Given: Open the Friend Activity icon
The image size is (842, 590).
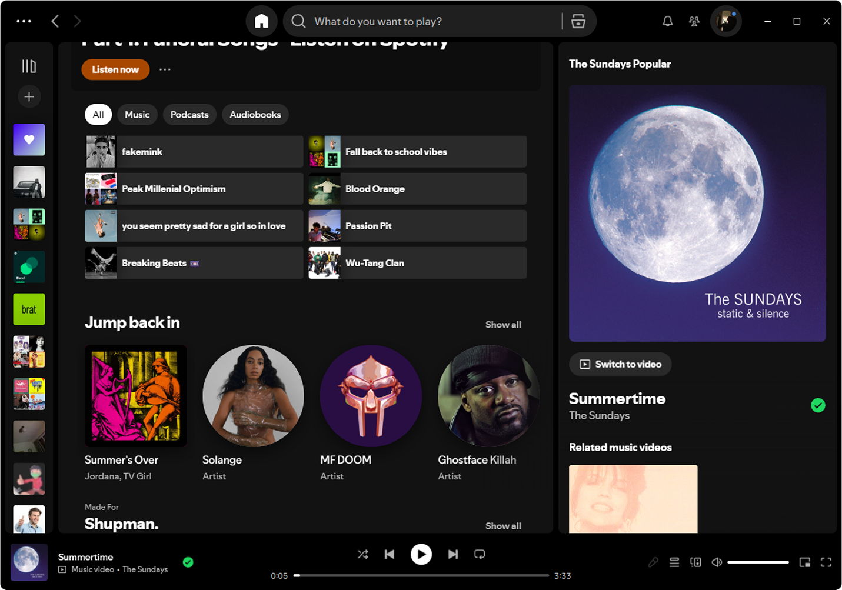Looking at the screenshot, I should [x=694, y=21].
